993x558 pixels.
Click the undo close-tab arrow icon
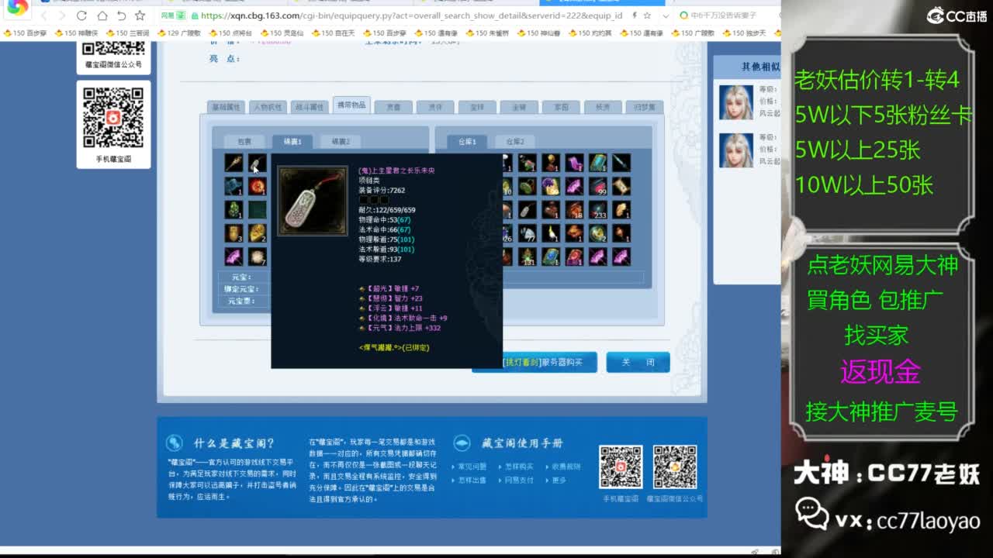[121, 15]
